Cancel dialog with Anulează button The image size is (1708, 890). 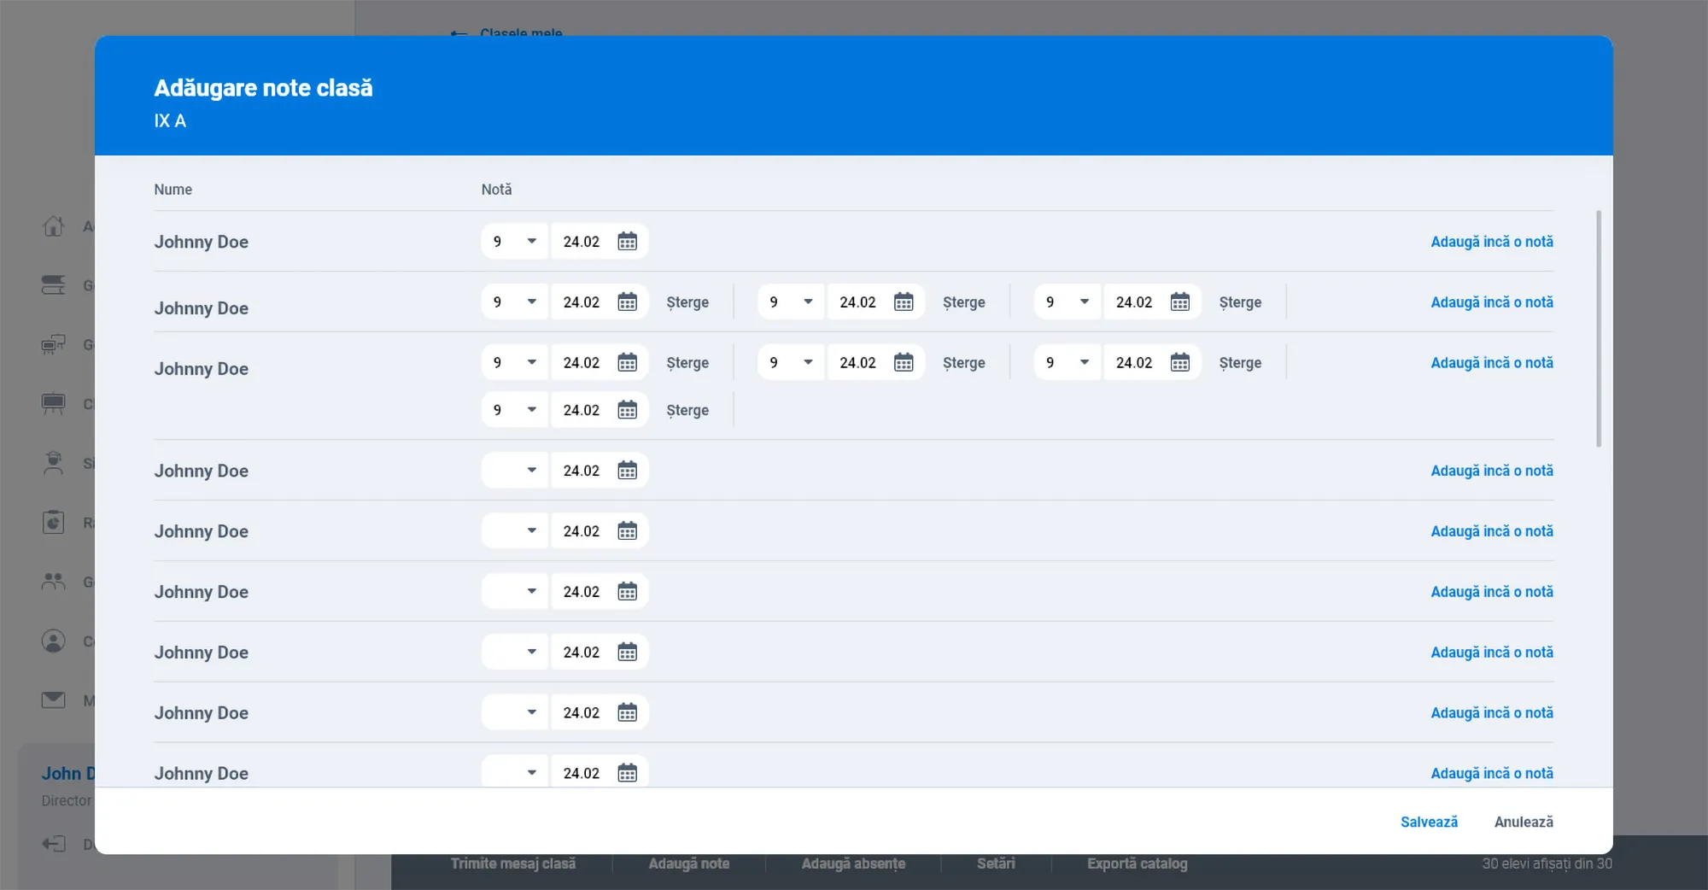point(1524,822)
